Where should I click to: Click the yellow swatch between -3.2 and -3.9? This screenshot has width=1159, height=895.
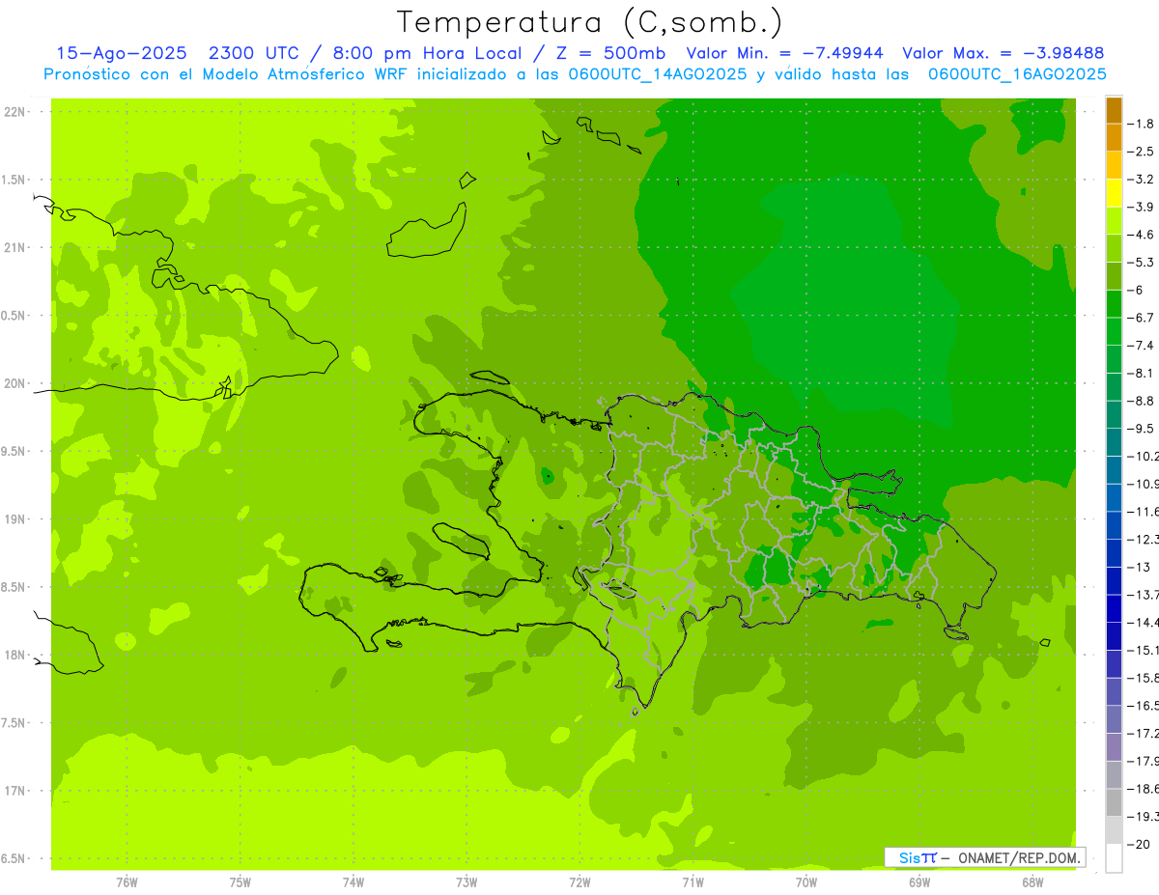click(x=1114, y=193)
